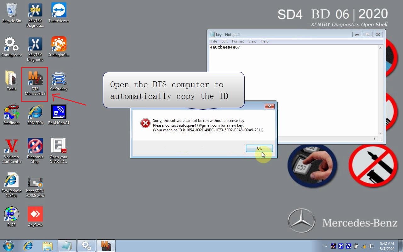Click the red error icon in dialog
The height and width of the screenshot is (252, 403).
pyautogui.click(x=145, y=123)
